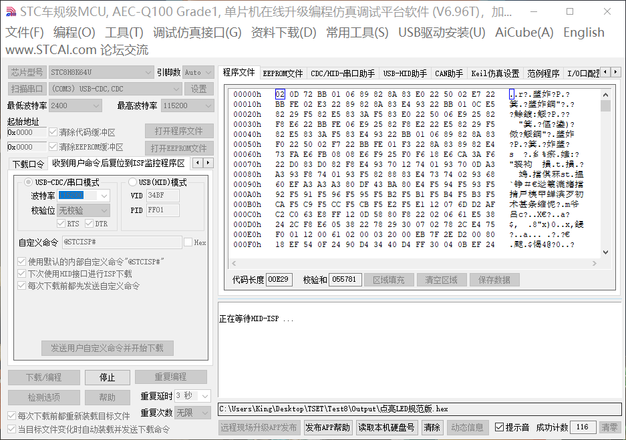Expand 校验位 无校验 dropdown

pos(104,210)
